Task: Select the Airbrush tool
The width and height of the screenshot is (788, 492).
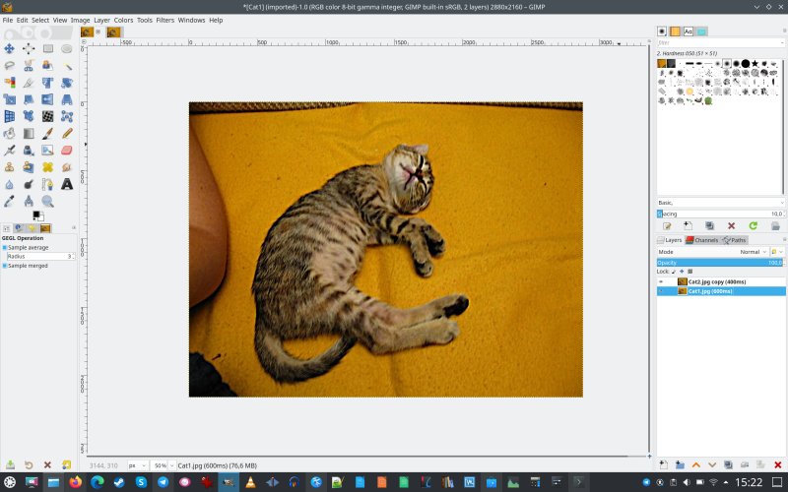Action: click(x=9, y=151)
